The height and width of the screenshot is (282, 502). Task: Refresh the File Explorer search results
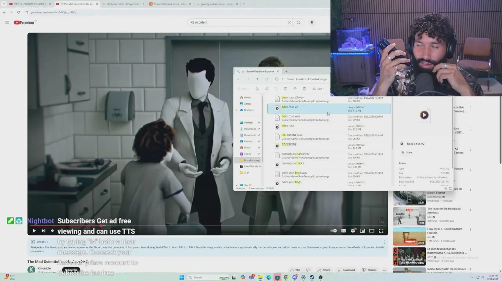[x=267, y=79]
